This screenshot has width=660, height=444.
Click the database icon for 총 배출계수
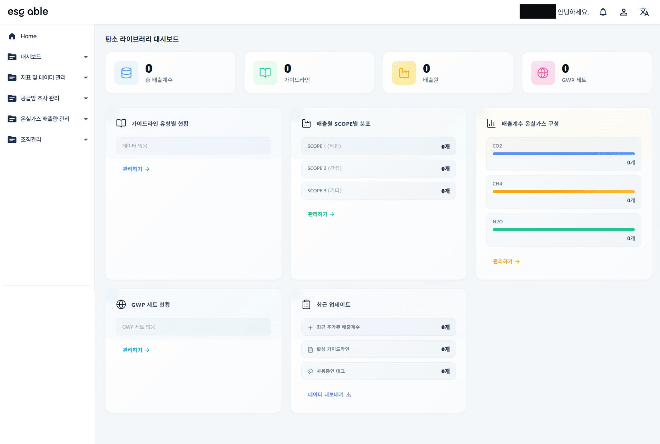pyautogui.click(x=126, y=73)
